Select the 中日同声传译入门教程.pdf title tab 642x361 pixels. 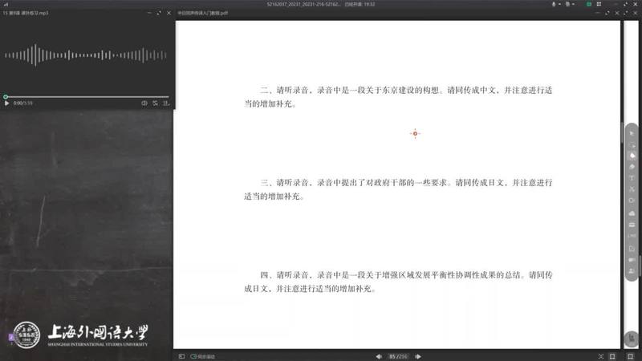tap(202, 14)
